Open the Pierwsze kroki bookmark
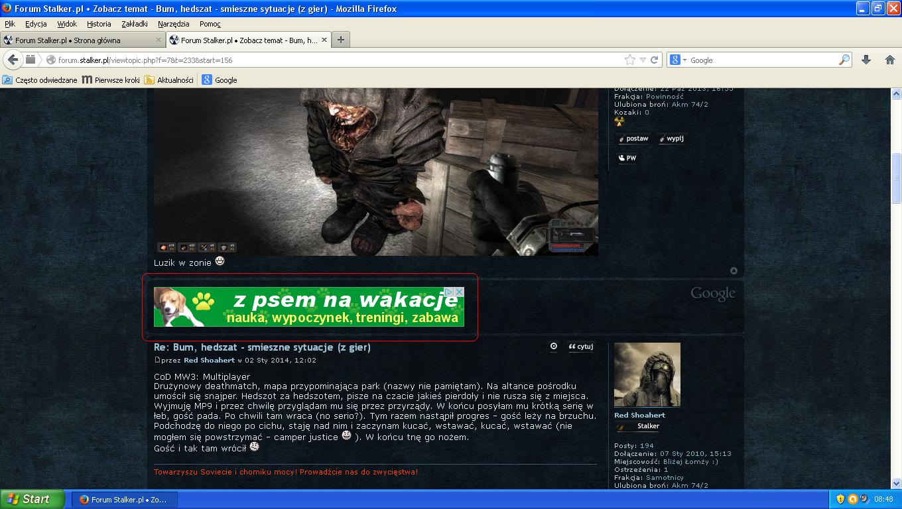This screenshot has width=902, height=509. click(111, 80)
